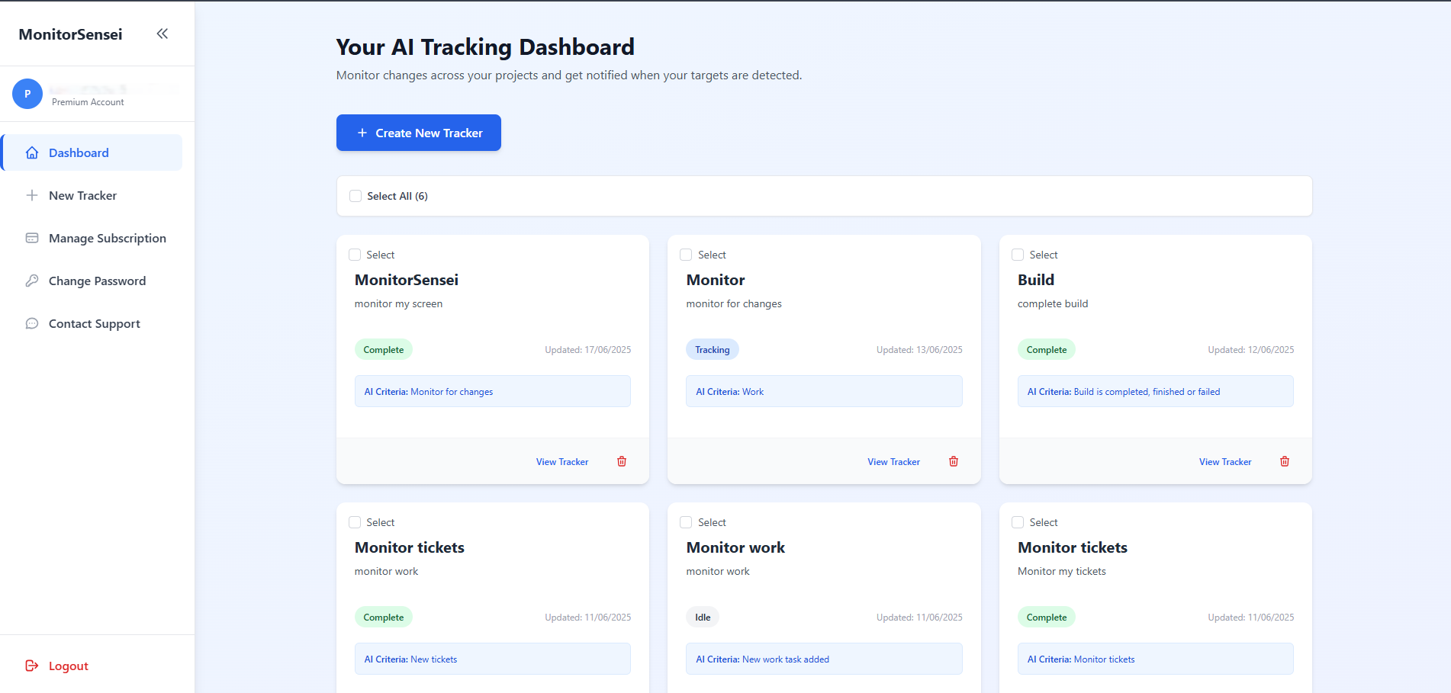Image resolution: width=1451 pixels, height=693 pixels.
Task: Open View Tracker for the Monitor card
Action: point(893,462)
